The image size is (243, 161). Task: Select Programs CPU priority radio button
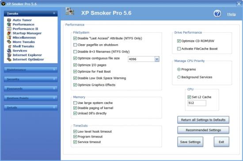pos(179,69)
